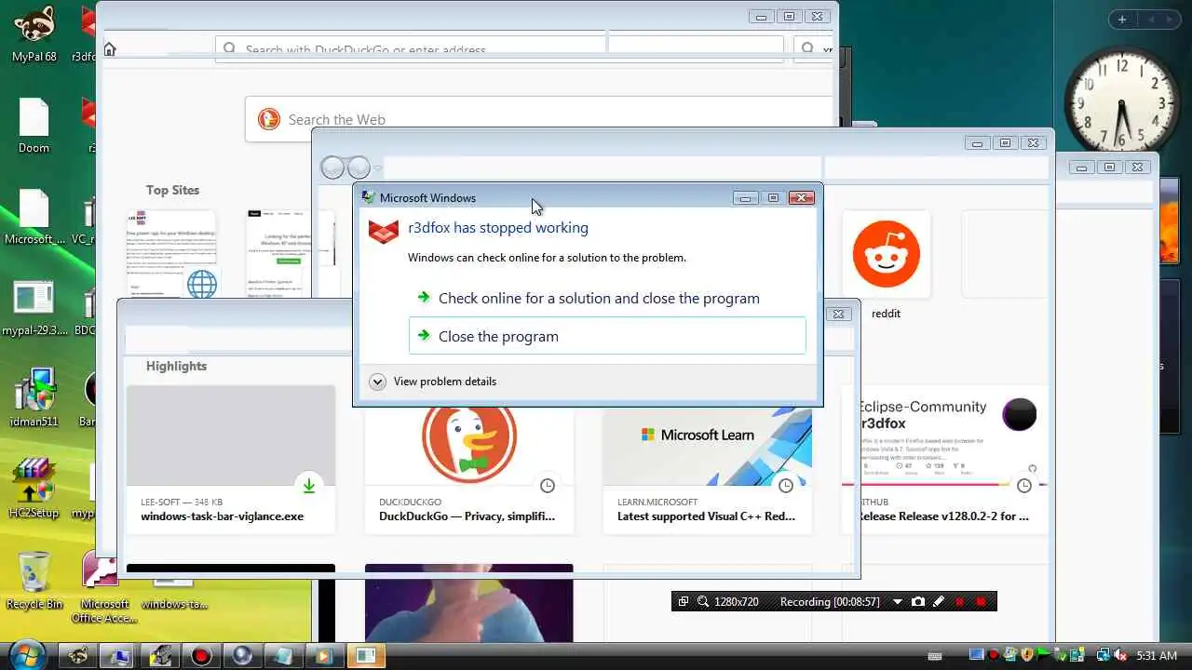Image resolution: width=1192 pixels, height=670 pixels.
Task: Click the pencil draw icon on the recording bar
Action: (x=939, y=602)
